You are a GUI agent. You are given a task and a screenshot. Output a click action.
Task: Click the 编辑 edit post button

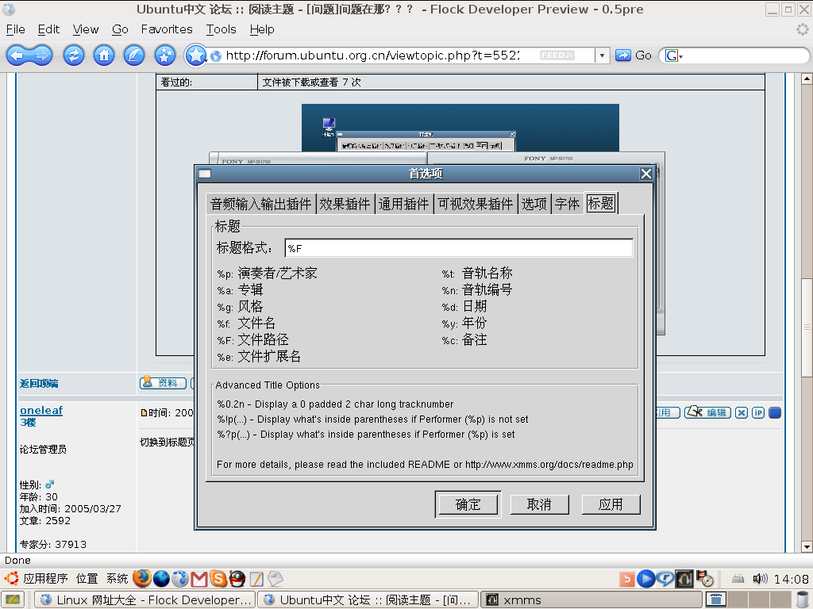707,412
